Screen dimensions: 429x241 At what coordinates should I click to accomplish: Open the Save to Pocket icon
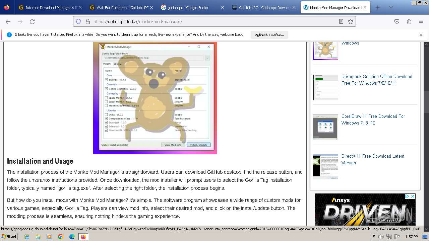397,21
